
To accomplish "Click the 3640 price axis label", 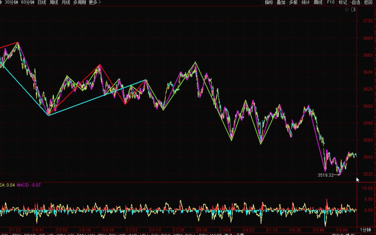I will coord(368,72).
